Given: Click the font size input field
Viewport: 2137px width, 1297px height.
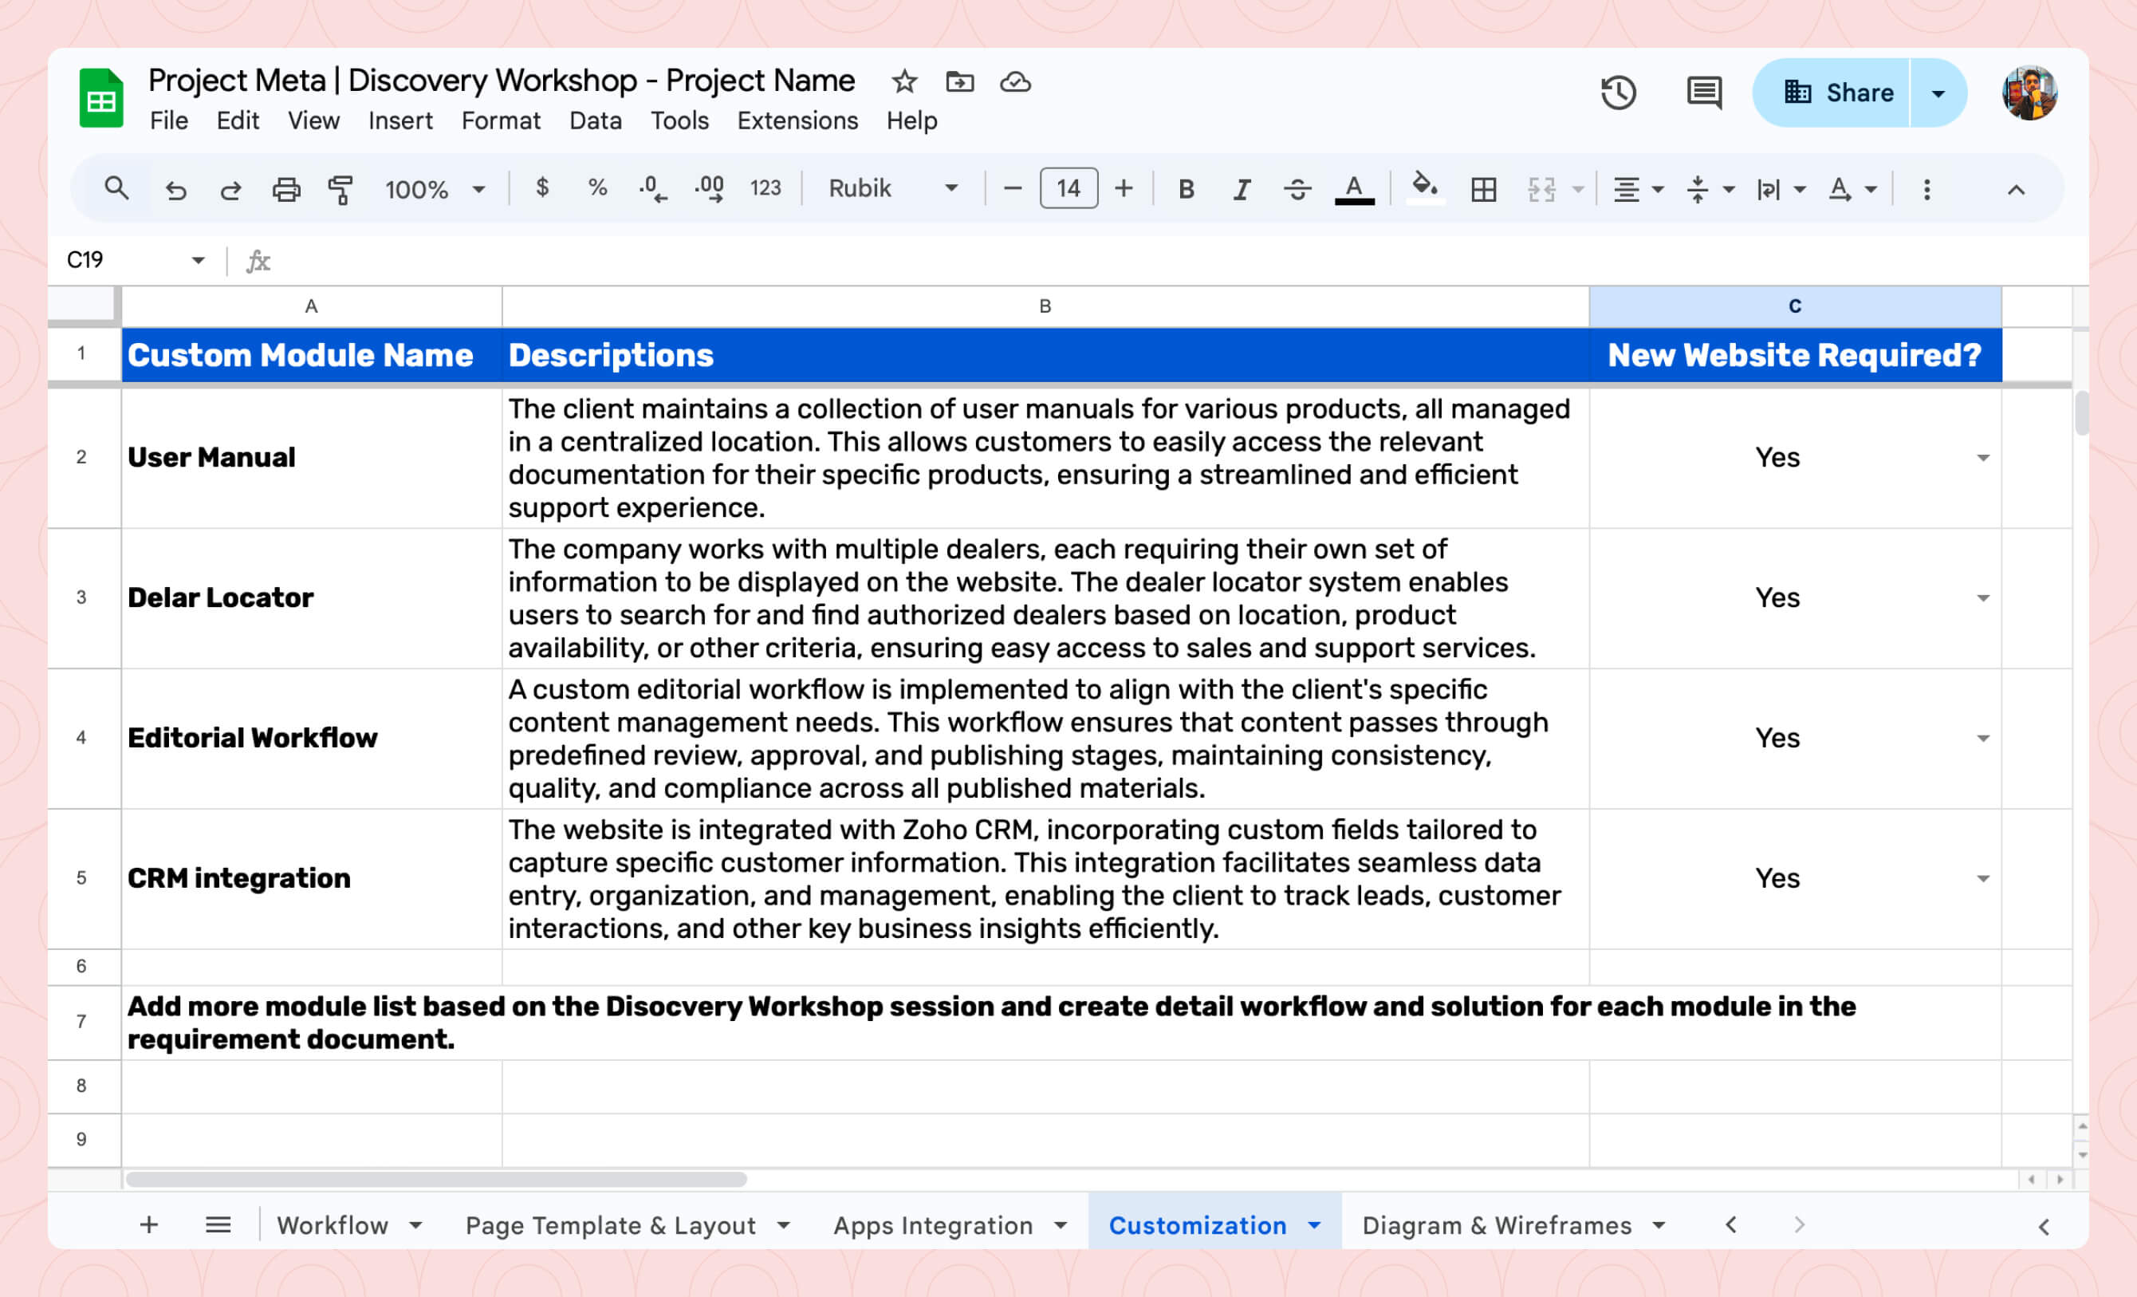Looking at the screenshot, I should (x=1068, y=188).
